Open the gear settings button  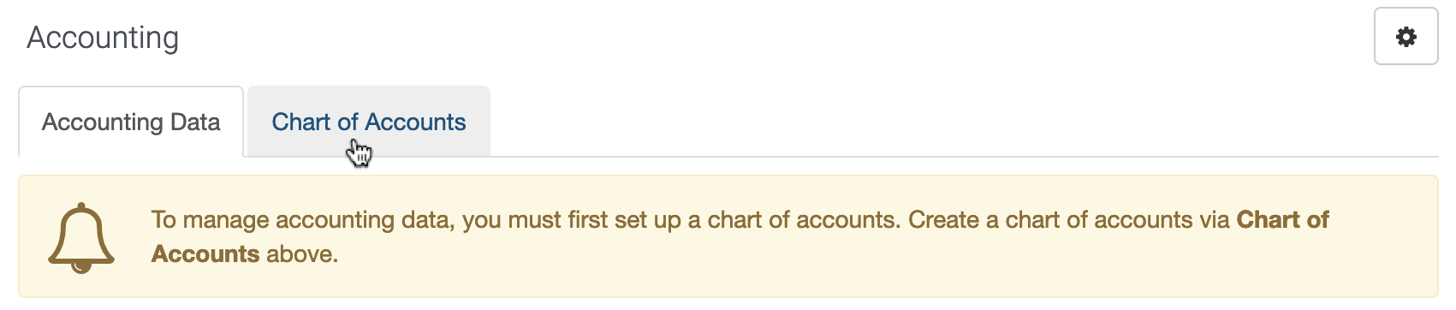[x=1405, y=37]
